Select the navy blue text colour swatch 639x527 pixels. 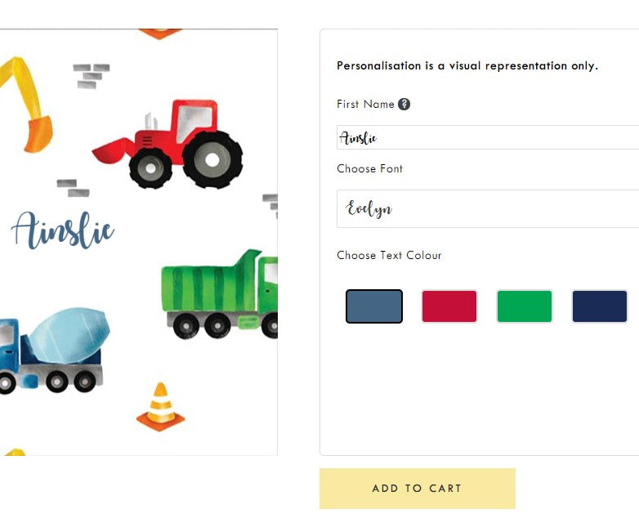(600, 306)
